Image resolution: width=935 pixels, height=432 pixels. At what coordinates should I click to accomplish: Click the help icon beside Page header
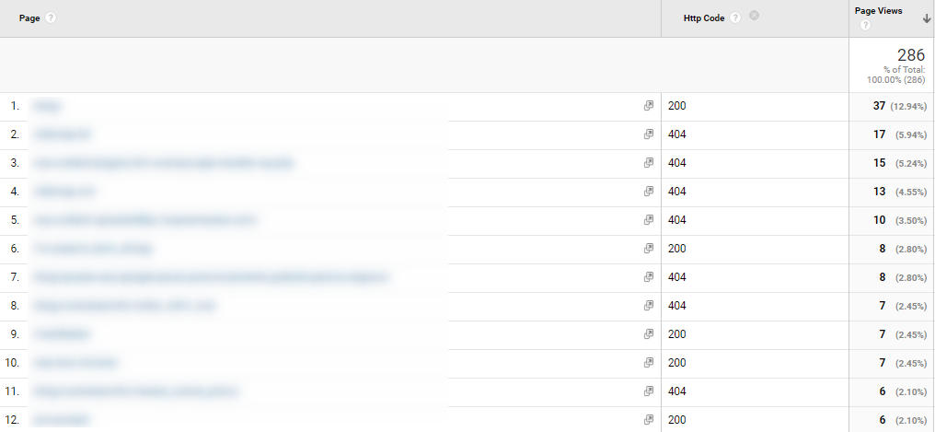coord(51,18)
